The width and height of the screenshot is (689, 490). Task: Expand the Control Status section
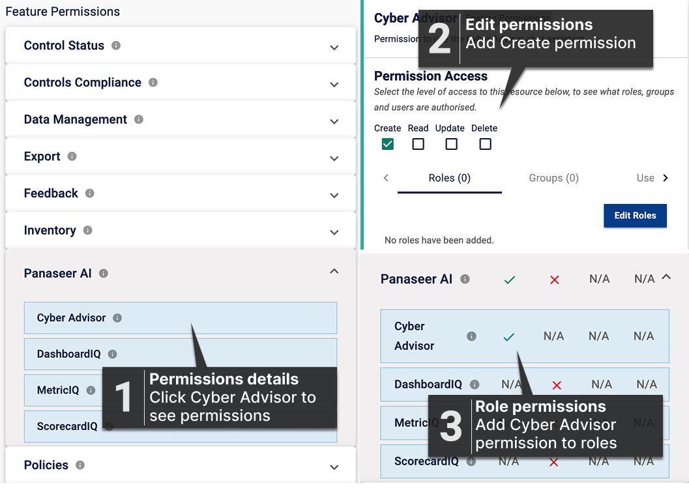pos(334,48)
